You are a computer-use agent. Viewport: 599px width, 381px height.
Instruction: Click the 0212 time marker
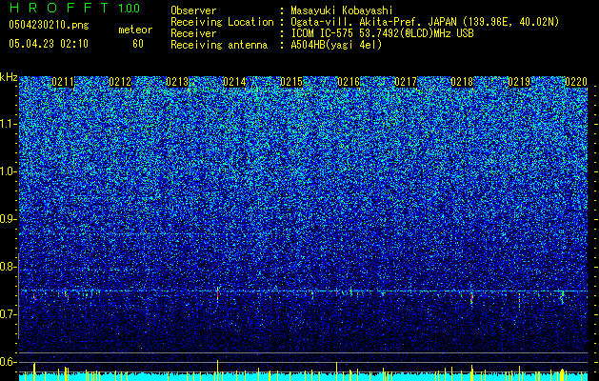120,82
